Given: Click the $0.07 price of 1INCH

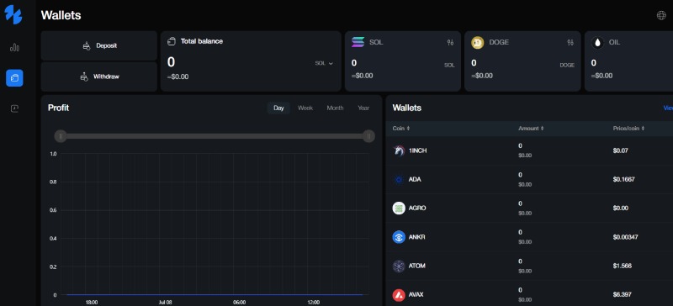Looking at the screenshot, I should (620, 150).
